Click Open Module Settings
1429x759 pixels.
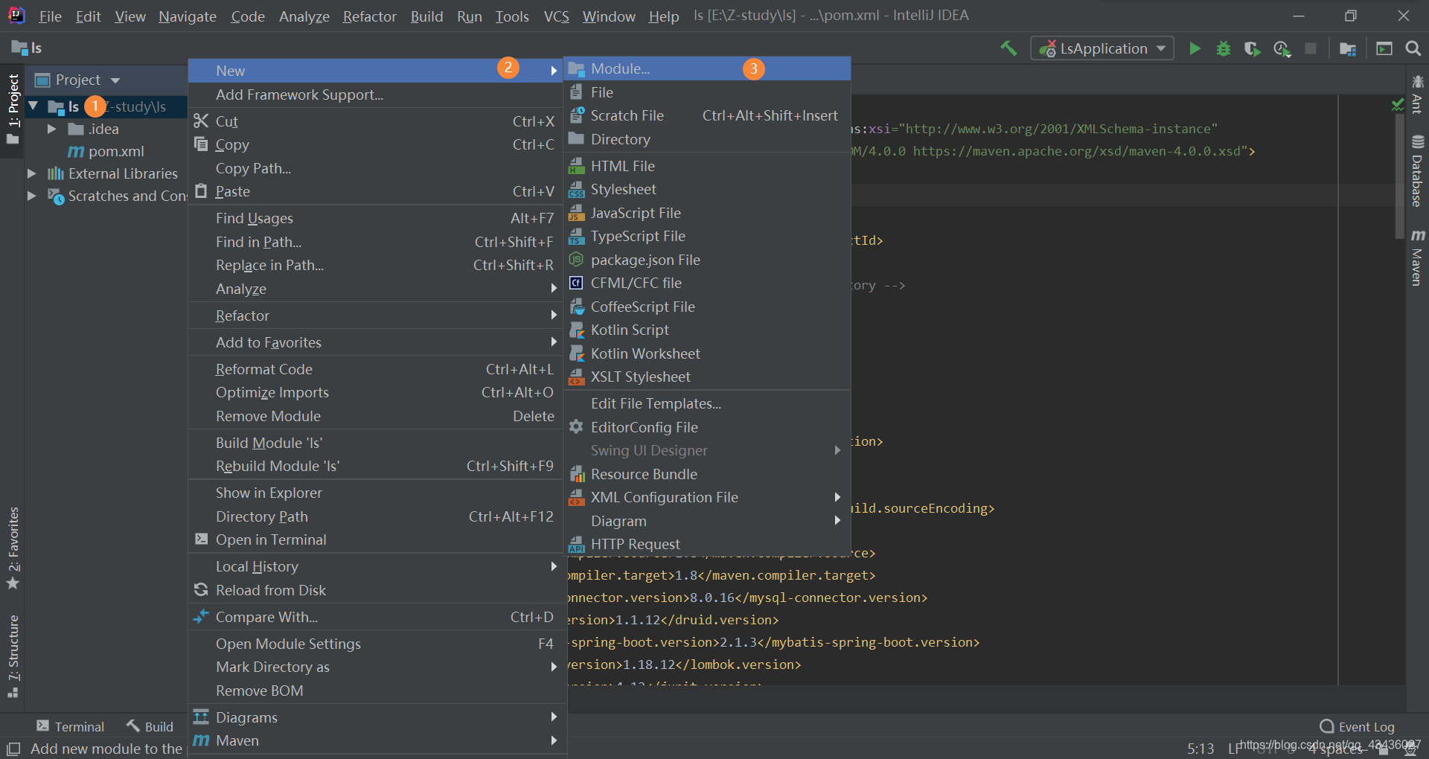pyautogui.click(x=377, y=644)
